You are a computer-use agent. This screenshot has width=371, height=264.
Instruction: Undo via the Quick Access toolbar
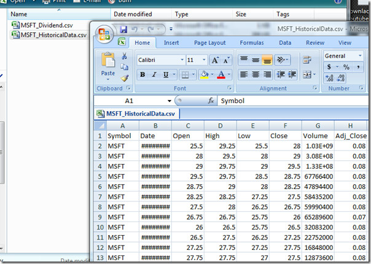pos(135,29)
